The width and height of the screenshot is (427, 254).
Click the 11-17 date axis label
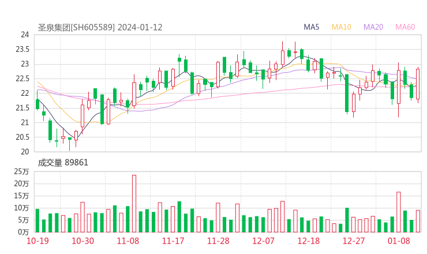click(x=173, y=241)
